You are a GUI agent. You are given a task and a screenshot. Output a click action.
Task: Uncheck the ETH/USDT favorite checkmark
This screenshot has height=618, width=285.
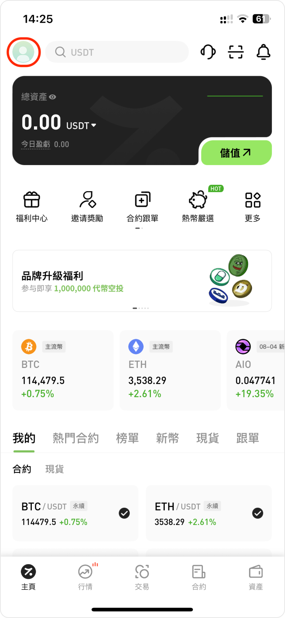(258, 513)
